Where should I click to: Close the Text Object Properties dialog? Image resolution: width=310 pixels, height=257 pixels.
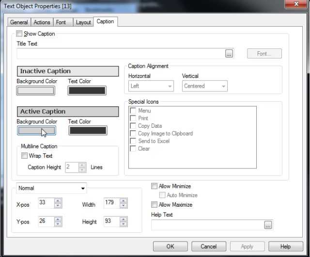[x=296, y=4]
